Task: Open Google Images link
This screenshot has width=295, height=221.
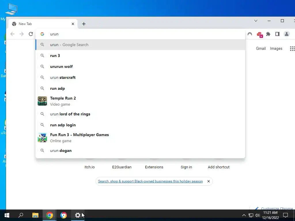Action: 276,48
